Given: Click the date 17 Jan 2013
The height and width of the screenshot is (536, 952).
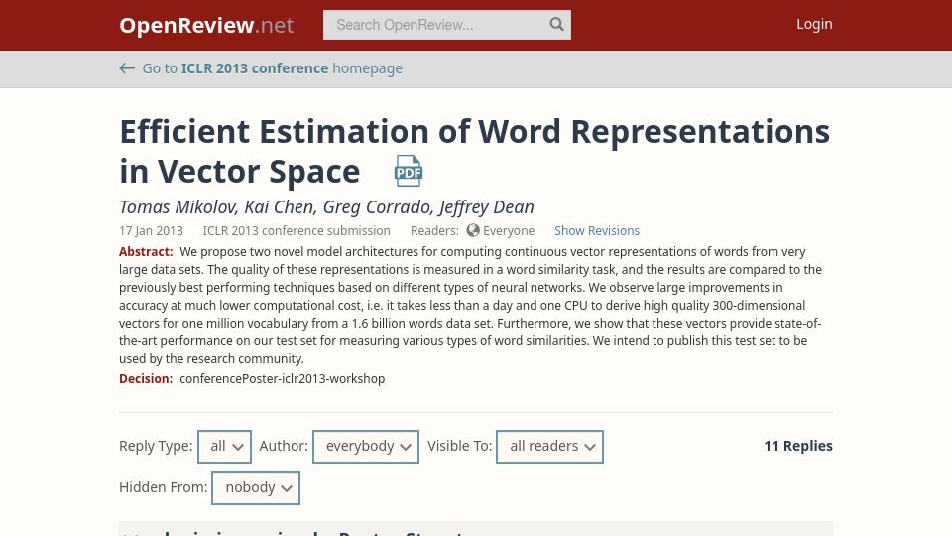Looking at the screenshot, I should coord(151,231).
